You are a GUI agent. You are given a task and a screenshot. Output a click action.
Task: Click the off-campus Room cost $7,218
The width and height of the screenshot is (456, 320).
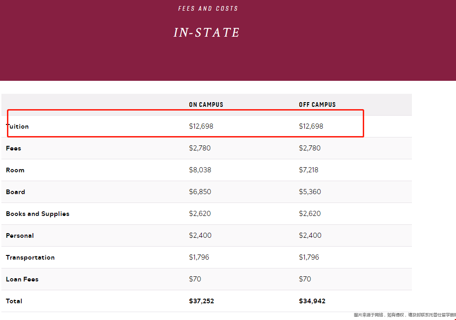coord(309,170)
